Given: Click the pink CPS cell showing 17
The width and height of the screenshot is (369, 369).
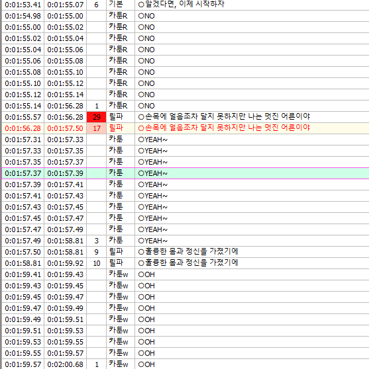Looking at the screenshot, I should 97,128.
